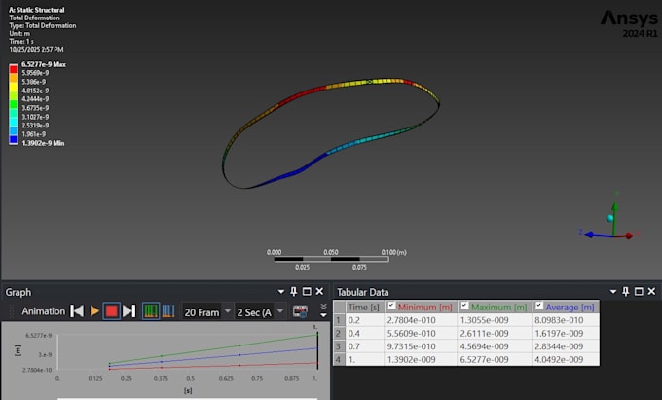
Task: Click maximum value 6.5277e-009 in table
Action: 495,359
